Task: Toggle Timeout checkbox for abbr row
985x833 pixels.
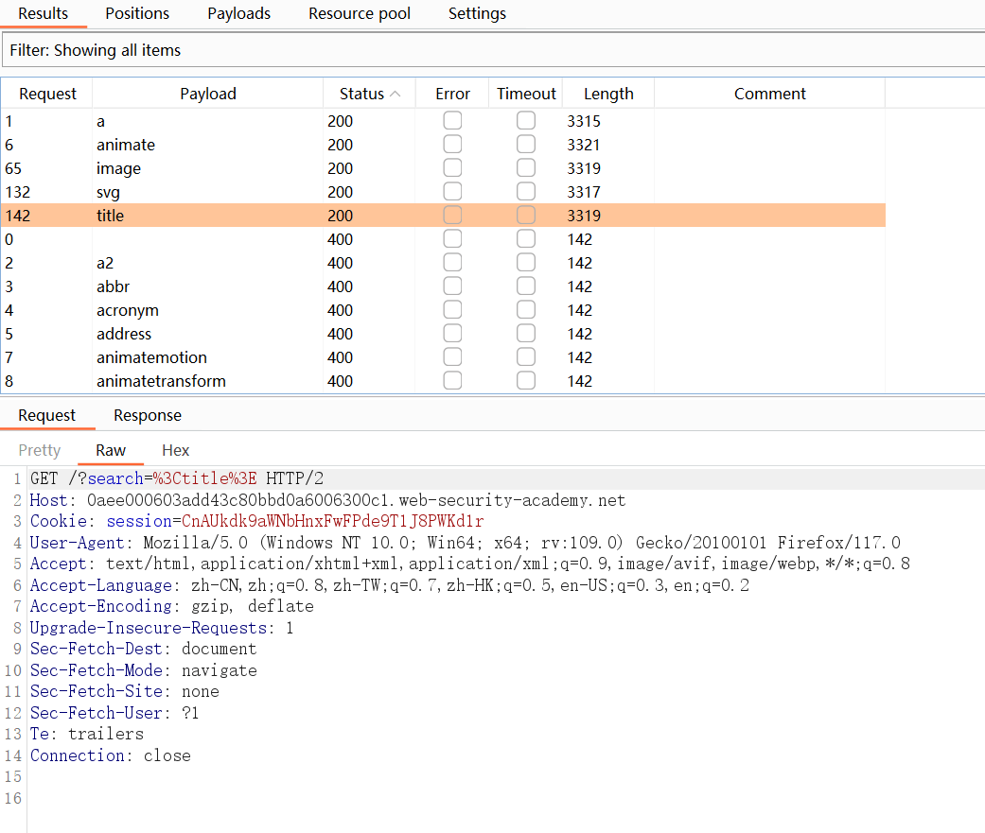Action: pos(526,286)
